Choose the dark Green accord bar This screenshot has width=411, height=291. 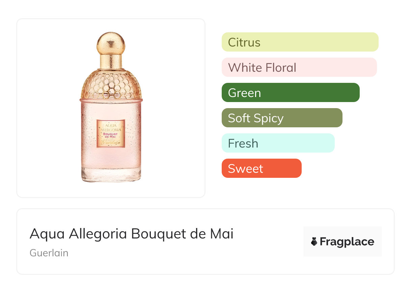(x=291, y=93)
